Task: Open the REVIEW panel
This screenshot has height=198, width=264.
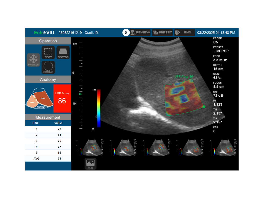Action: coord(140,33)
